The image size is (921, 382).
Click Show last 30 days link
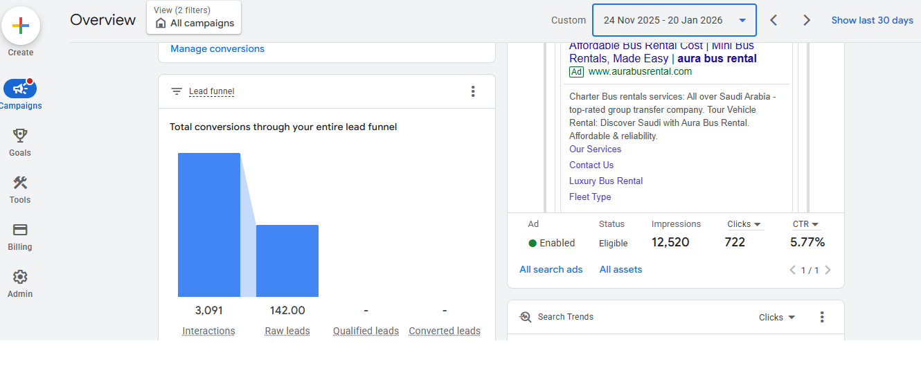[872, 20]
